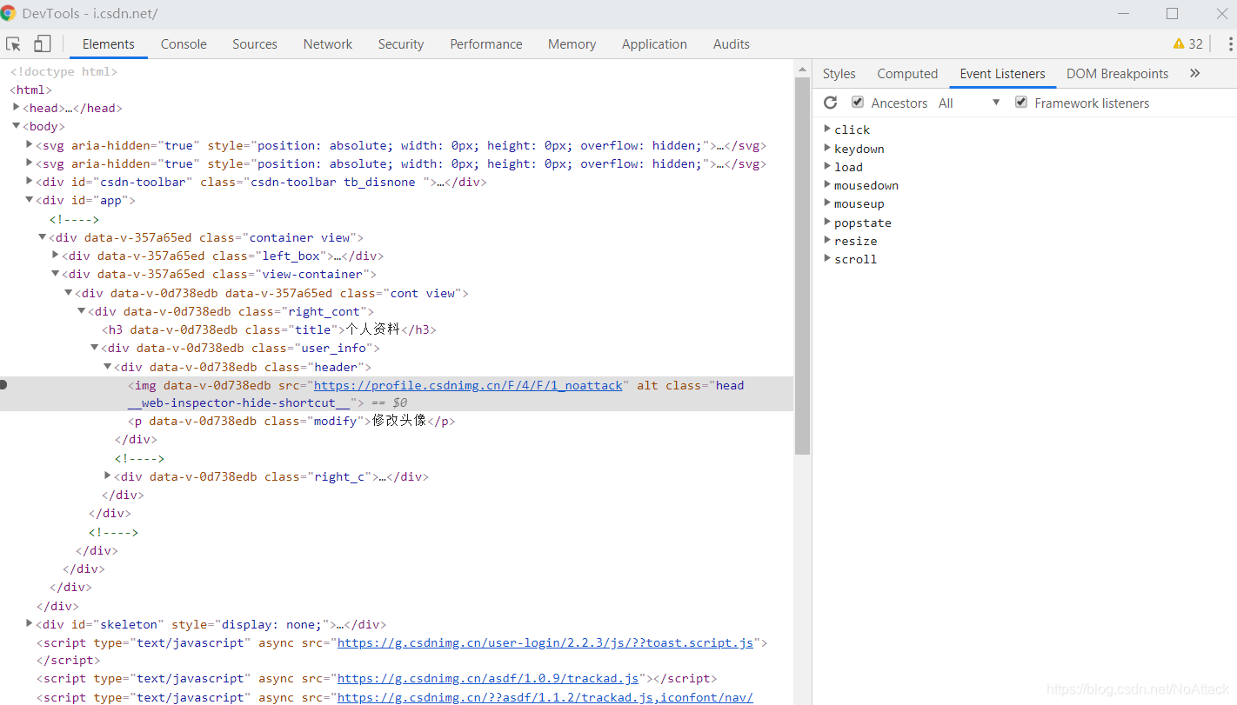This screenshot has height=705, width=1237.
Task: Select the Elements tab
Action: pyautogui.click(x=109, y=44)
